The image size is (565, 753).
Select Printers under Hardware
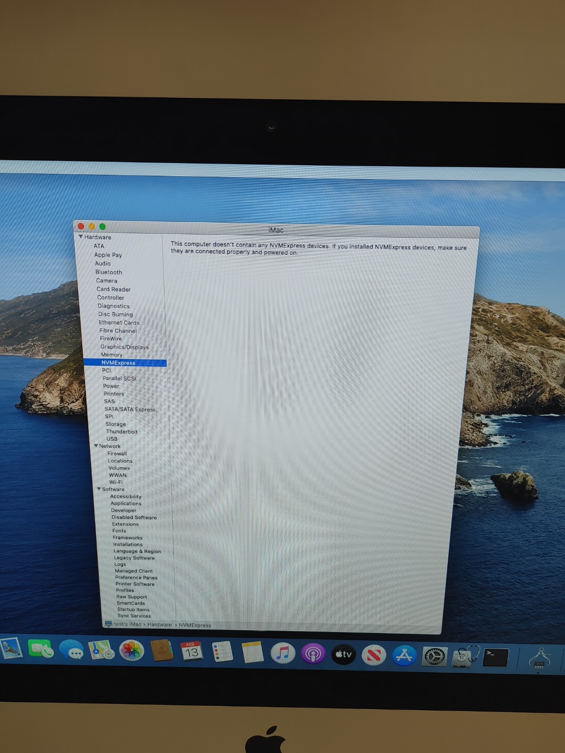(114, 394)
